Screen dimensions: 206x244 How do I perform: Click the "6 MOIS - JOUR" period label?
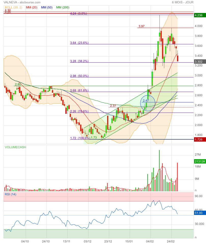tap(183, 2)
